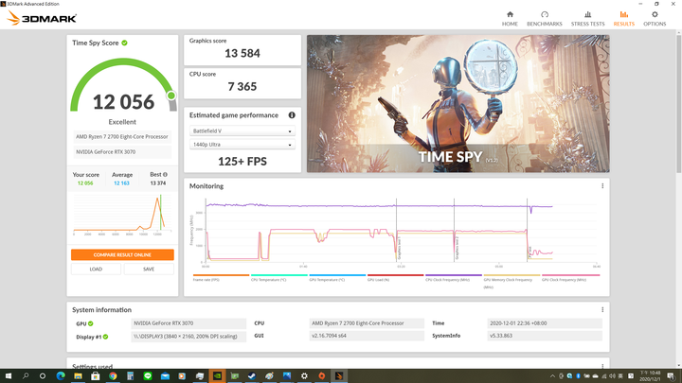Screen dimensions: 682x383
Task: Open the Calculator from the taskbar
Action: click(x=130, y=375)
